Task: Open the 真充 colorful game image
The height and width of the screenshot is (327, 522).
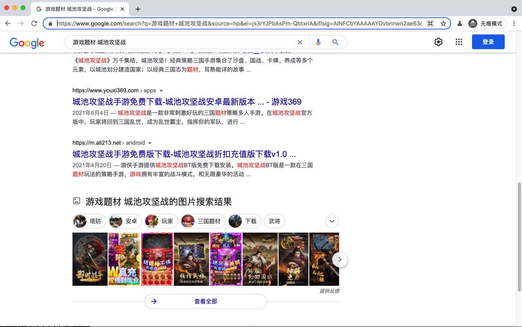Action: click(x=124, y=259)
